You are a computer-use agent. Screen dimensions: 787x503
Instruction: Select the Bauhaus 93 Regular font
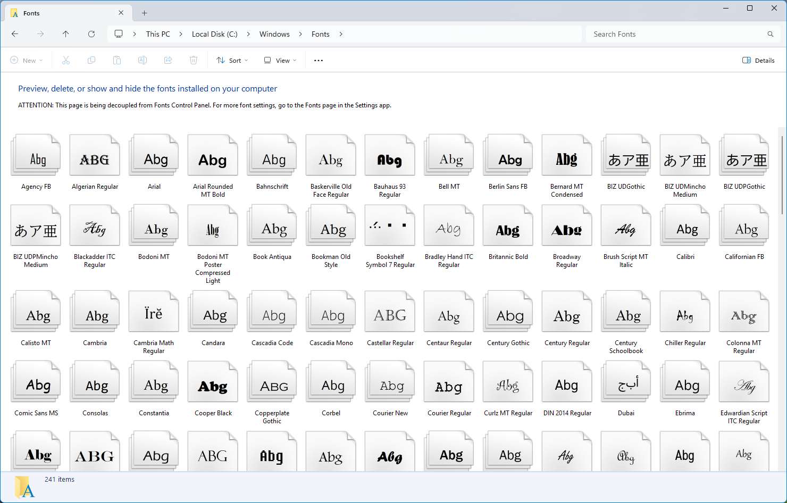tap(390, 165)
